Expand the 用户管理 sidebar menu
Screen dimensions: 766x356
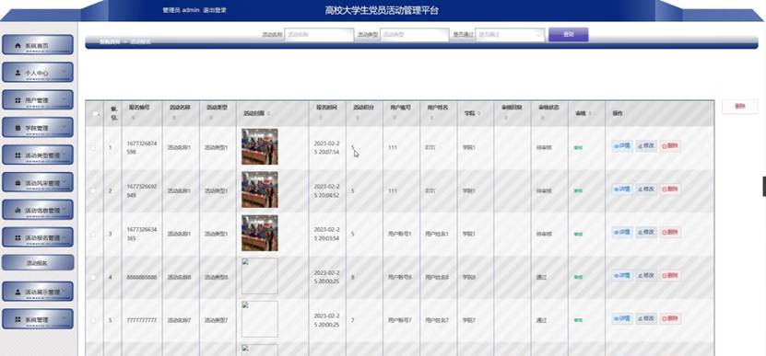[x=38, y=99]
